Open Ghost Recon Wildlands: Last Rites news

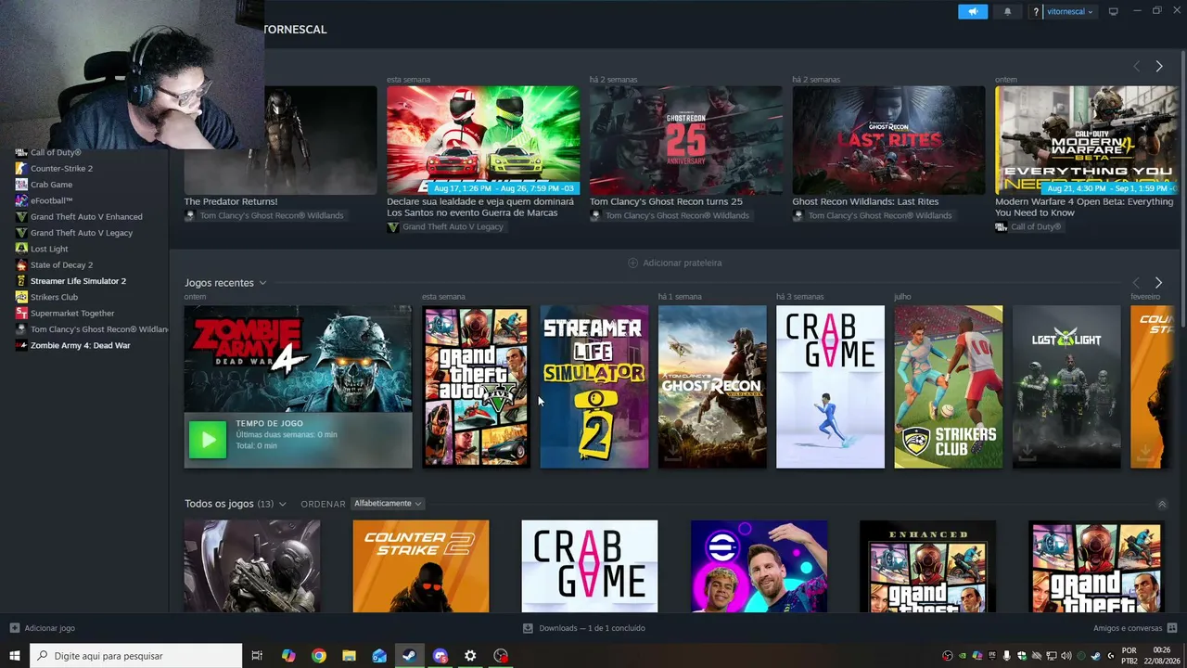point(888,140)
